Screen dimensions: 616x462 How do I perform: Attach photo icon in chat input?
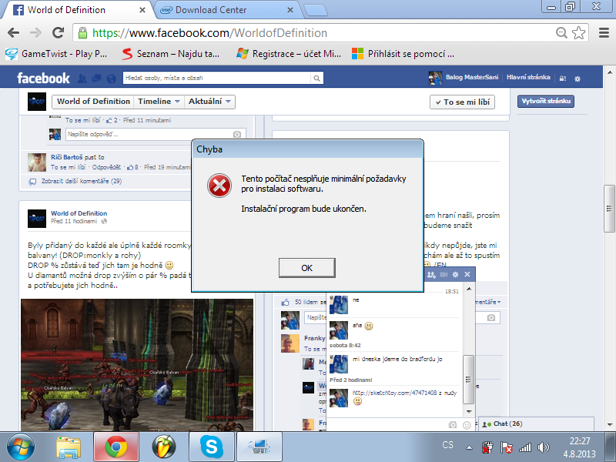453,425
